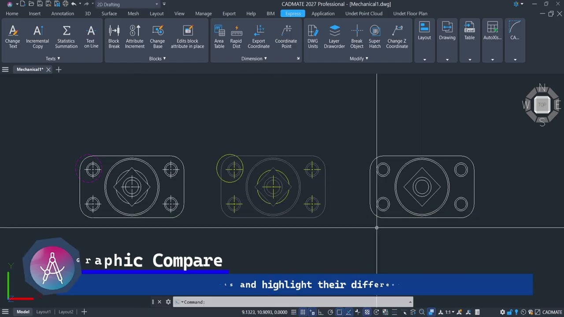
Task: Select the Change Base tool
Action: click(157, 37)
